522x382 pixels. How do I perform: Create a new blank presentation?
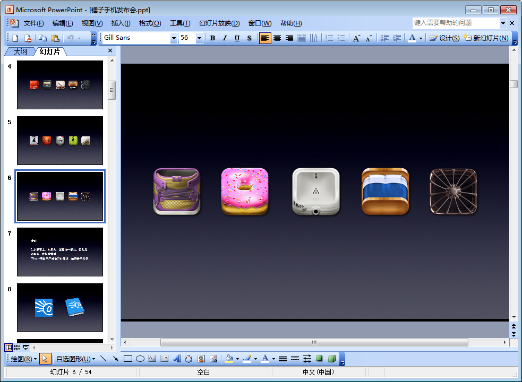[15, 38]
